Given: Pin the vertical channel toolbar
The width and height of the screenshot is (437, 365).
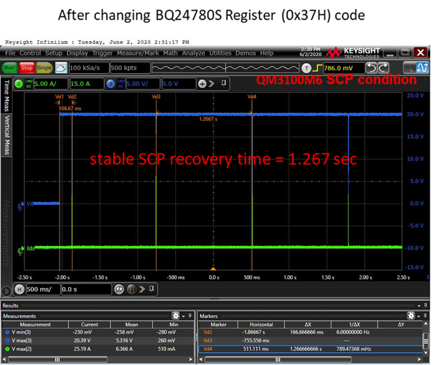Looking at the screenshot, I should pos(223,83).
